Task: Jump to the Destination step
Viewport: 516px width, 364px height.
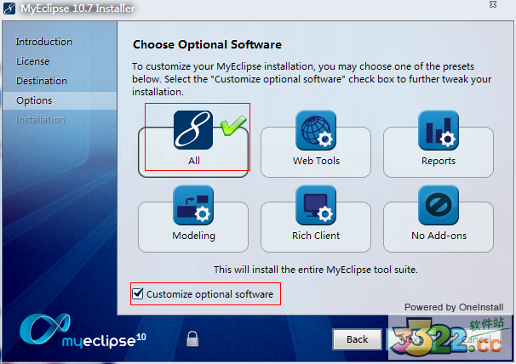Action: (42, 81)
